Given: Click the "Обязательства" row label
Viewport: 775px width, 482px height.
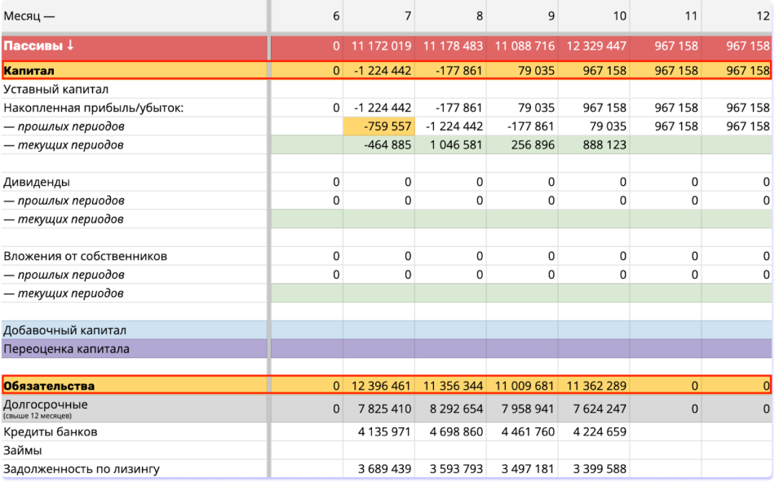Looking at the screenshot, I should [49, 386].
